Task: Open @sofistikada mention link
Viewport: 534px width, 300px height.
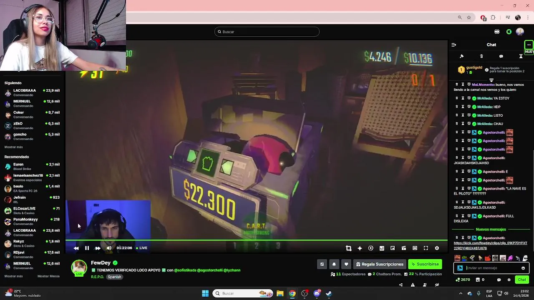Action: pos(185,270)
